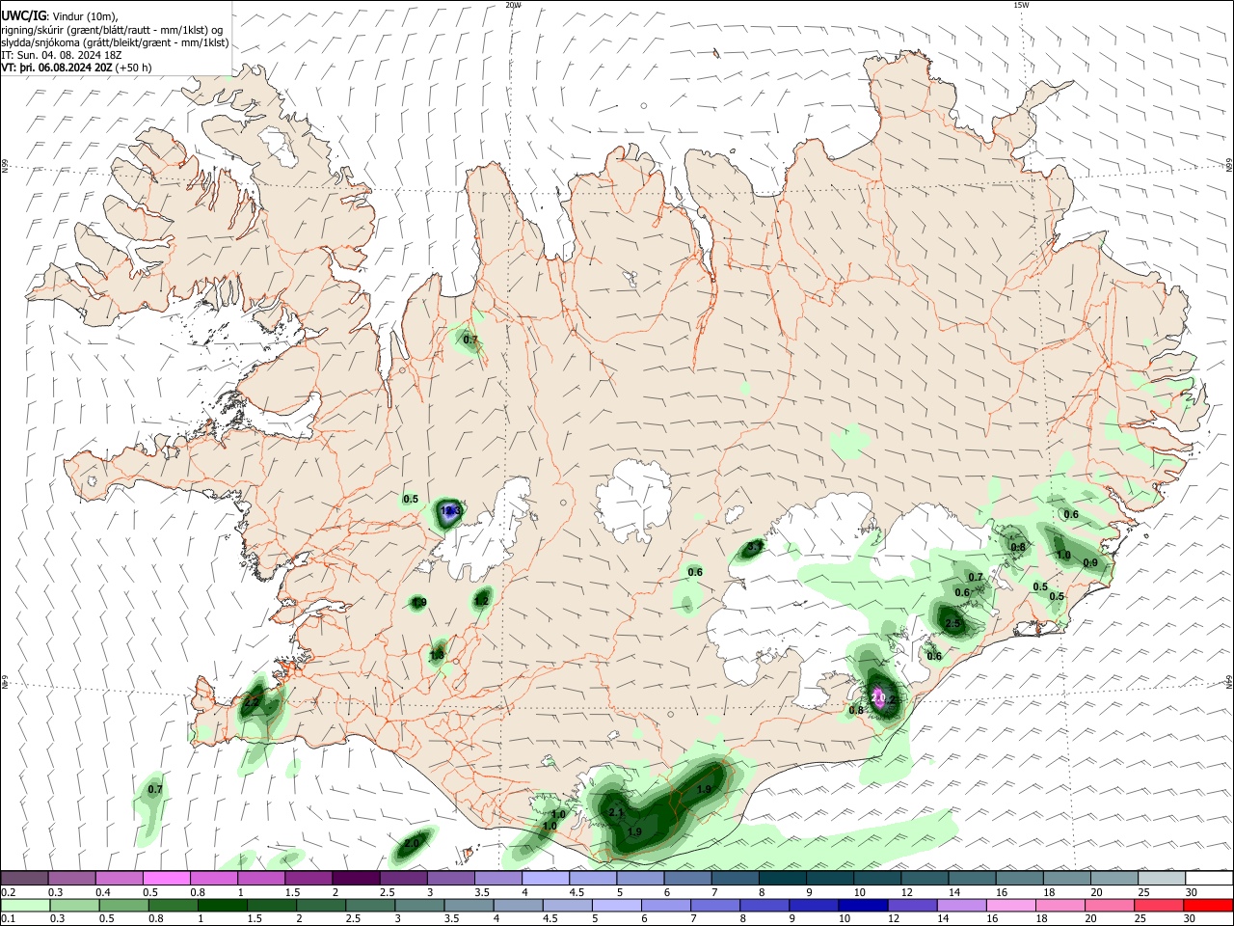Click the 'slydda/snjókoma' legend description line
The width and height of the screenshot is (1234, 926).
(115, 42)
